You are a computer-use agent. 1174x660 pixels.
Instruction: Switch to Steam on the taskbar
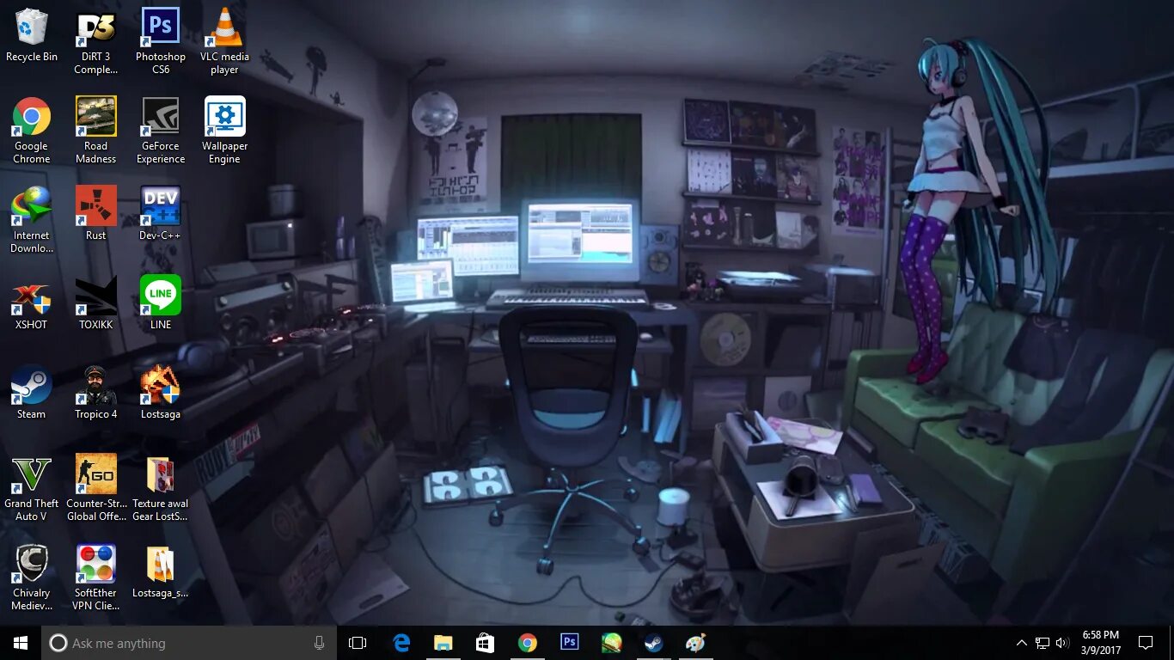pos(654,643)
